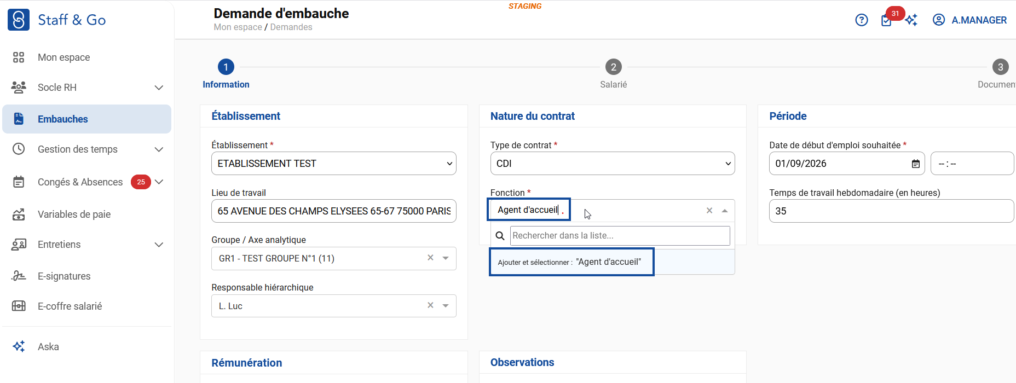The image size is (1016, 383).
Task: Open Variables de paie menu item
Action: click(74, 214)
